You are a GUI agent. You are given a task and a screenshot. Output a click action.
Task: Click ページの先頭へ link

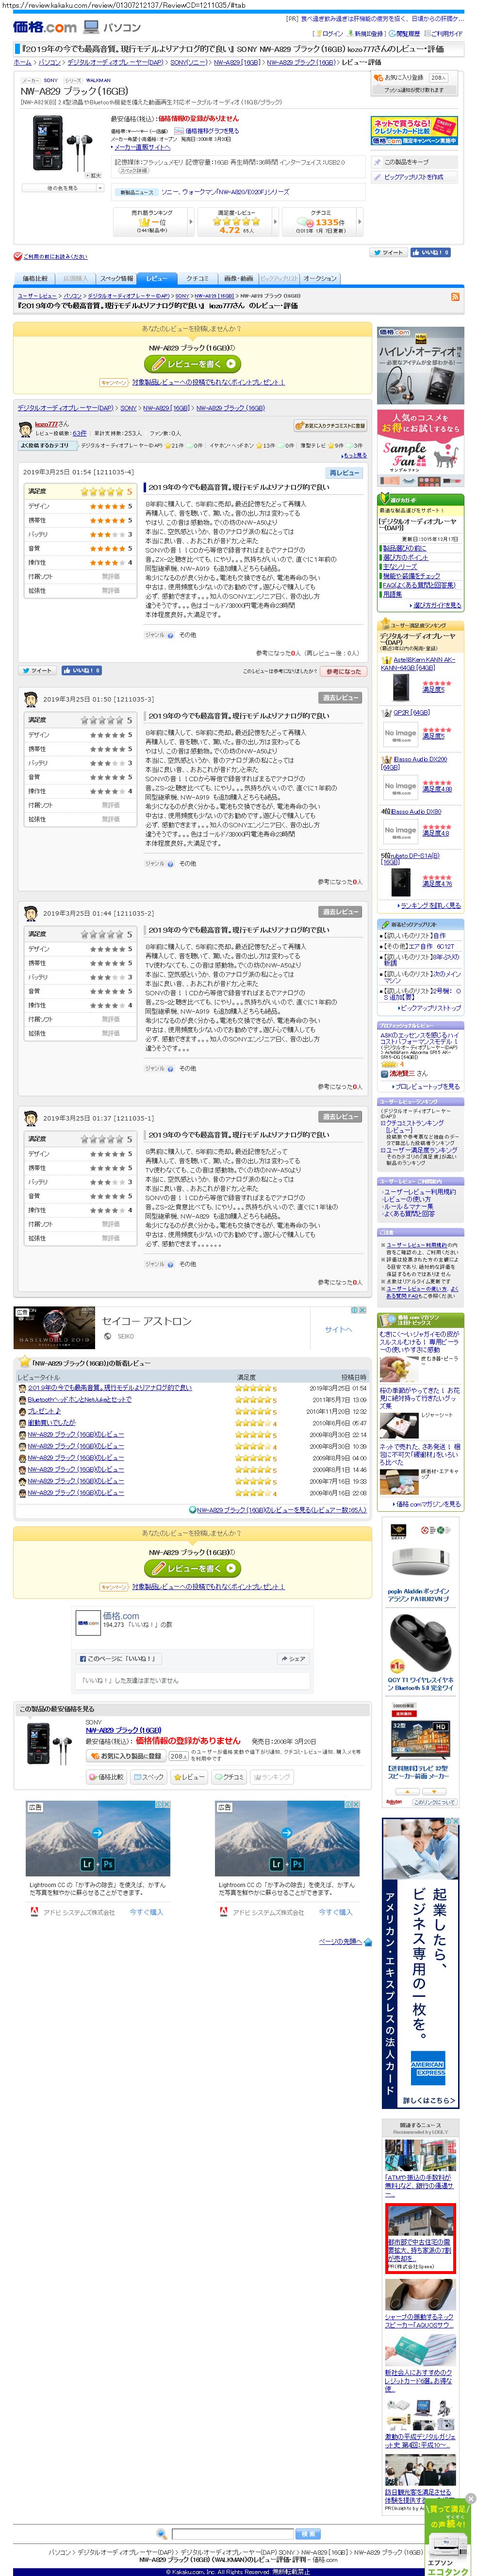(x=341, y=1941)
